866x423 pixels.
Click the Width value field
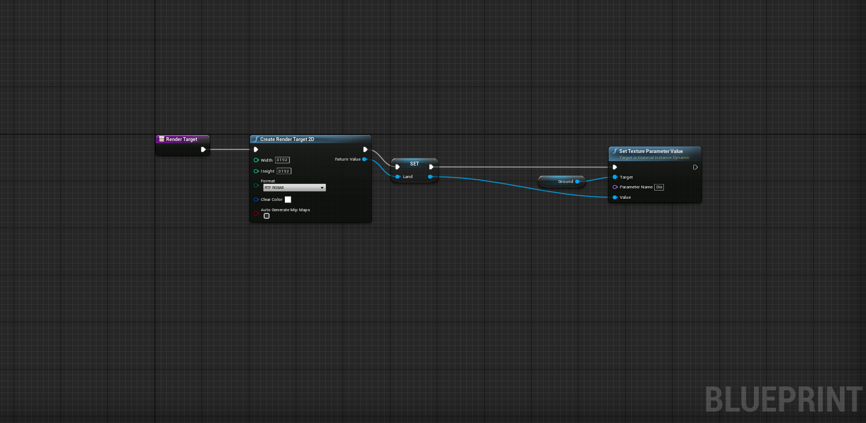point(282,160)
